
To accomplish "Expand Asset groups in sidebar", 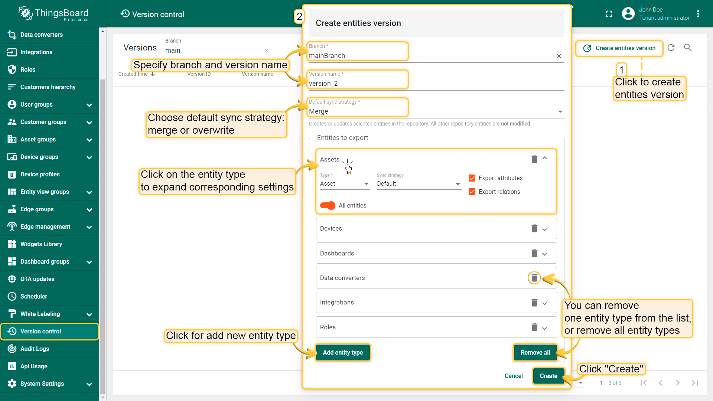I will pyautogui.click(x=89, y=140).
